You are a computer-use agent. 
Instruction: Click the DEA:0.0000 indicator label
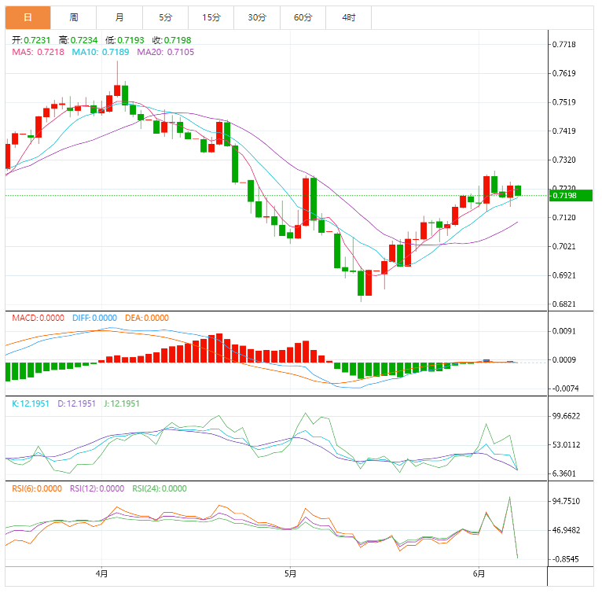(147, 318)
